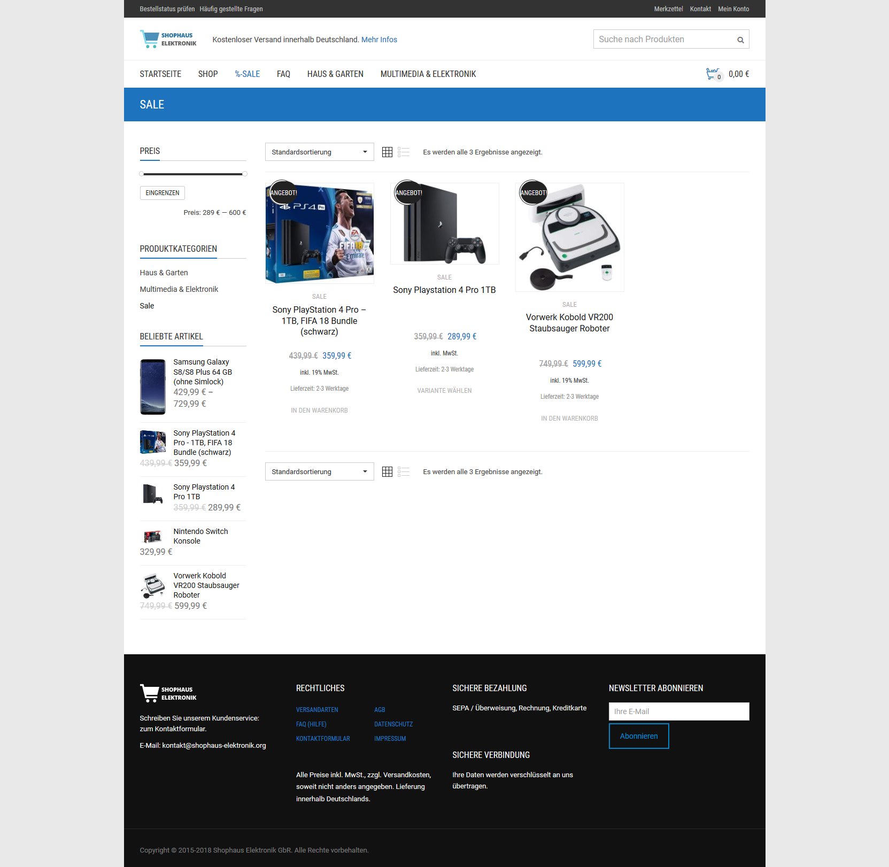889x867 pixels.
Task: Switch to grid view in bottom toolbar
Action: pos(388,472)
